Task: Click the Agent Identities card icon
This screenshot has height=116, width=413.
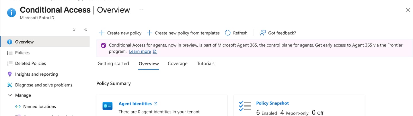Action: tap(108, 106)
